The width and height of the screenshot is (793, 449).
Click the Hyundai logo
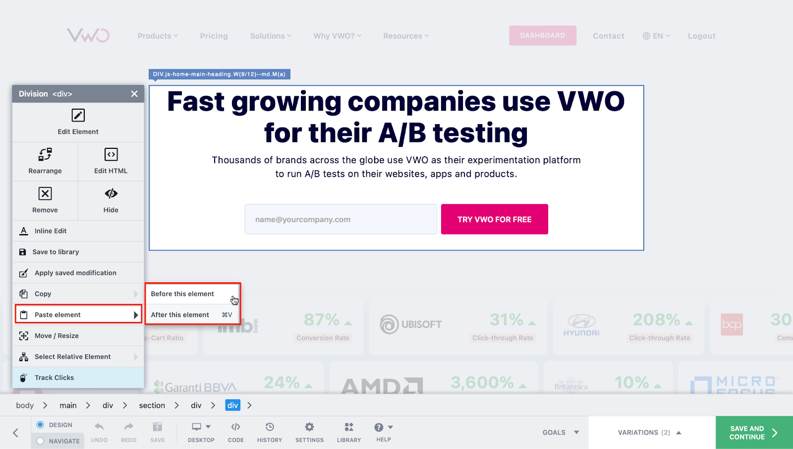(581, 325)
